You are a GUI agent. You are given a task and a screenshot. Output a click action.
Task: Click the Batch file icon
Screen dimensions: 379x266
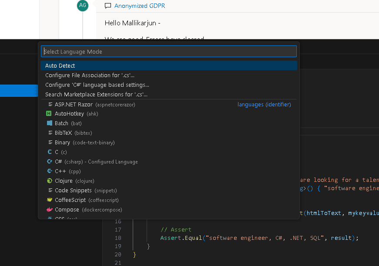click(x=50, y=123)
